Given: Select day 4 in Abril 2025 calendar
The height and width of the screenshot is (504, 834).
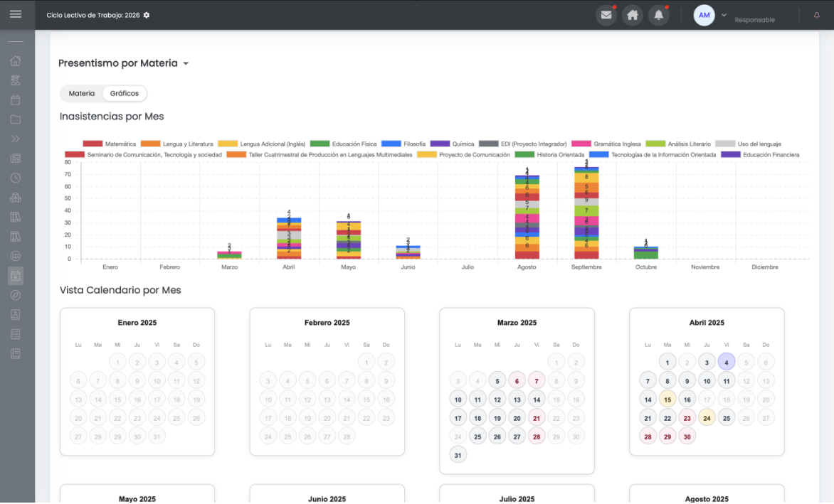Looking at the screenshot, I should pyautogui.click(x=726, y=363).
